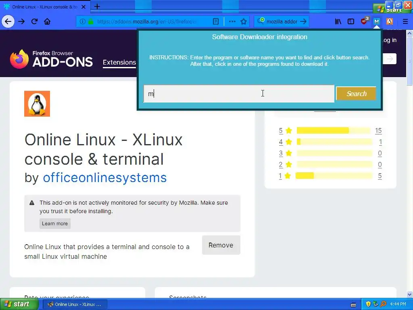413x310 pixels.
Task: Click the 5-star rating bar
Action: [x=334, y=130]
